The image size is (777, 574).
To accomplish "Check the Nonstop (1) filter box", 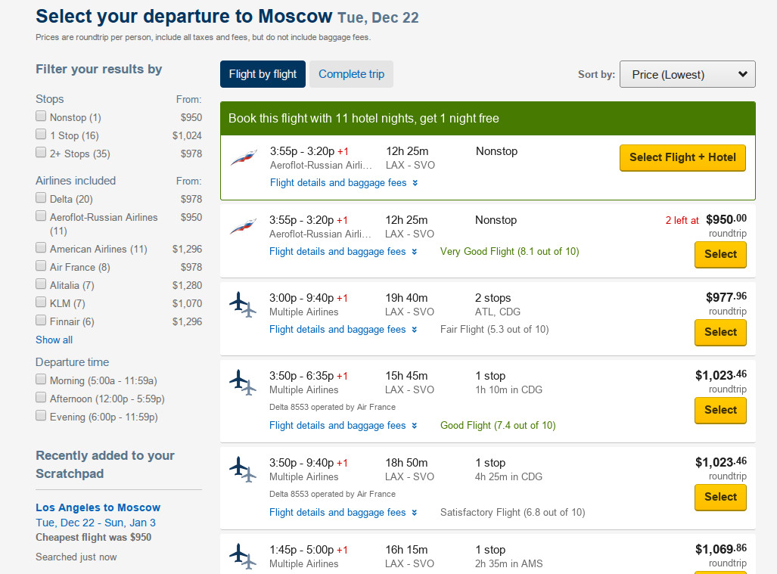I will pyautogui.click(x=41, y=116).
